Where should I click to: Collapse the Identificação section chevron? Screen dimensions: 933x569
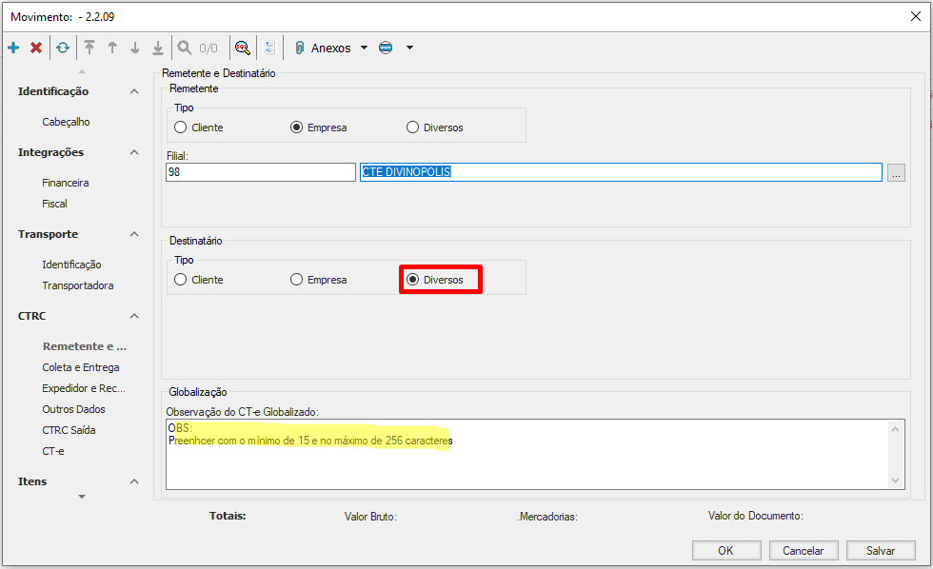click(x=134, y=91)
